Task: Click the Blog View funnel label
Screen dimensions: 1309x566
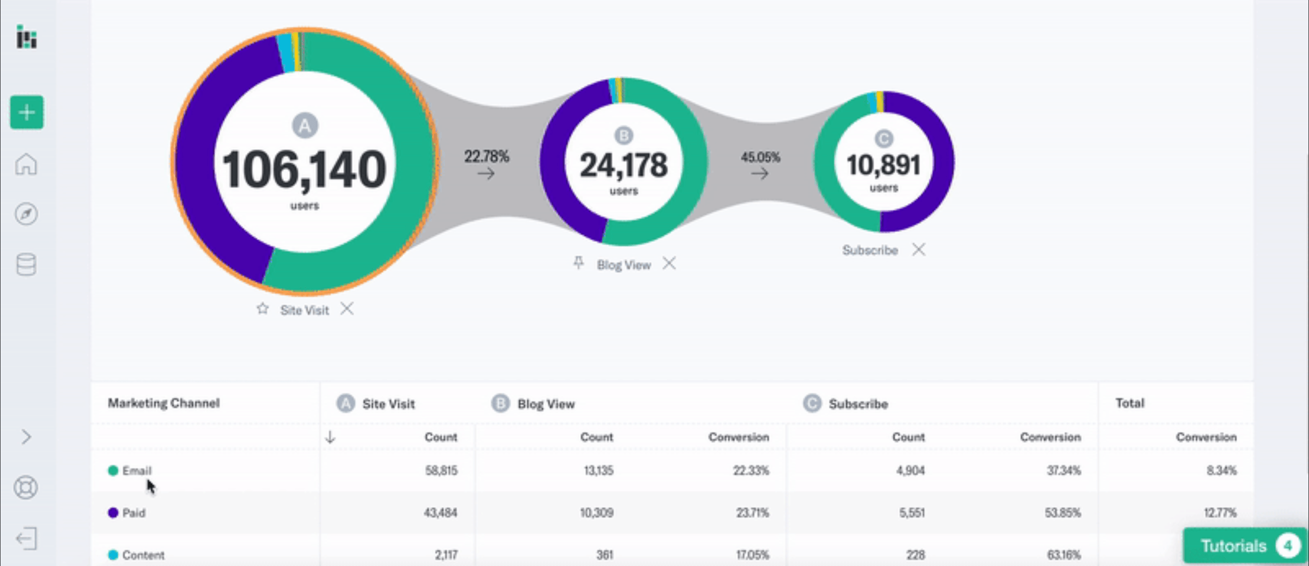Action: (x=624, y=265)
